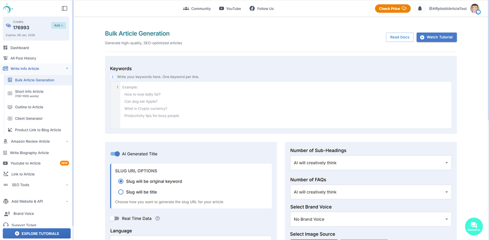The image size is (489, 240).
Task: Open the Number of Sub-Headings dropdown
Action: click(x=370, y=162)
